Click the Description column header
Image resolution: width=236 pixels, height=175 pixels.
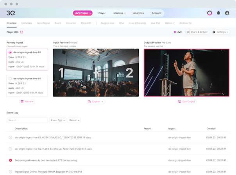pos(21,129)
